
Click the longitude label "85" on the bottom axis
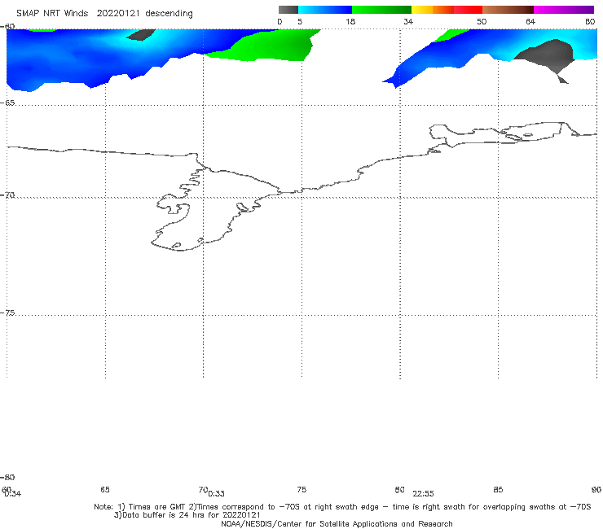498,489
